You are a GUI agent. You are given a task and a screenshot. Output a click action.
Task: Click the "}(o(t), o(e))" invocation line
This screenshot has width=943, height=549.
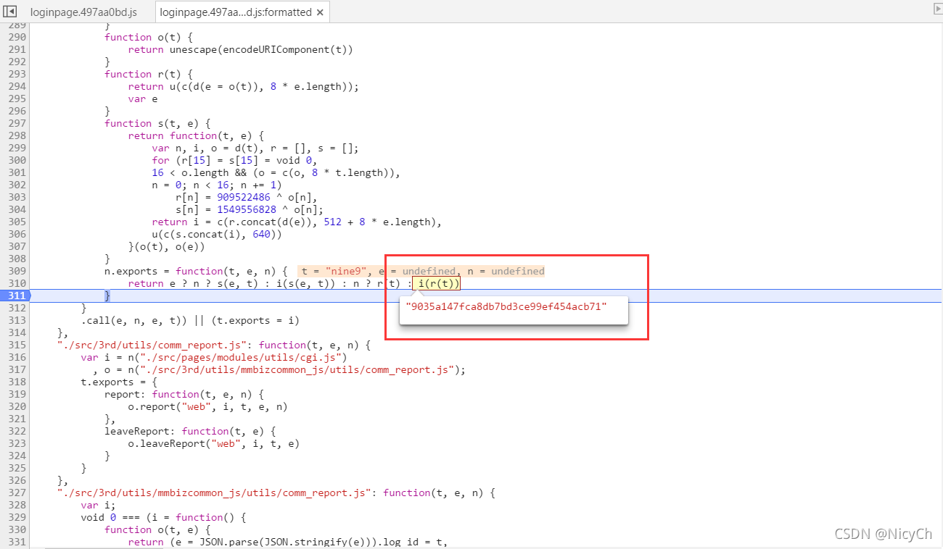point(167,246)
